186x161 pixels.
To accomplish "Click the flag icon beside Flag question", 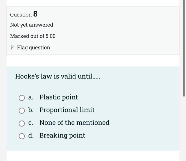I will point(12,48).
